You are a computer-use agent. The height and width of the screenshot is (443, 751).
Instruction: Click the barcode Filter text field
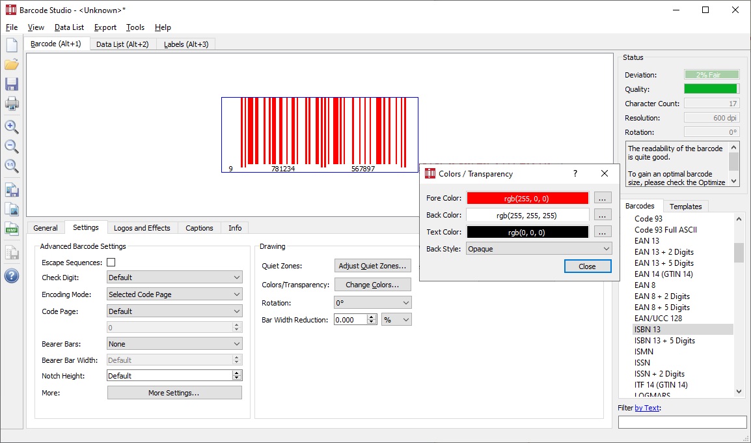(x=683, y=422)
